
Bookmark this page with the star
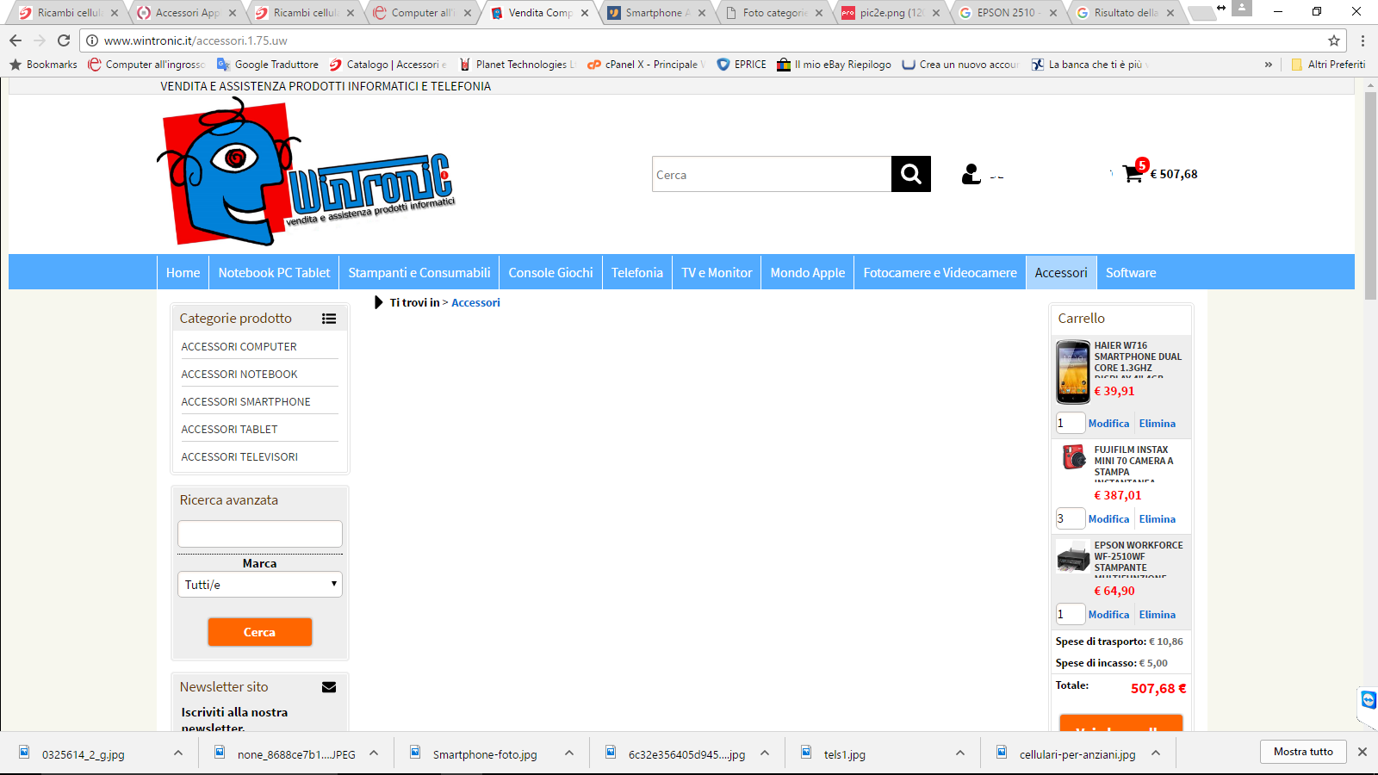1334,40
